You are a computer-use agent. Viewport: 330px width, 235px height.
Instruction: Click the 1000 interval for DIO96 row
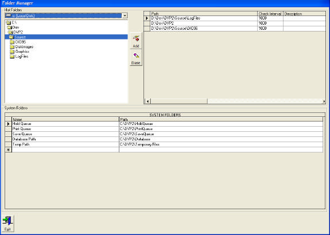pyautogui.click(x=270, y=29)
